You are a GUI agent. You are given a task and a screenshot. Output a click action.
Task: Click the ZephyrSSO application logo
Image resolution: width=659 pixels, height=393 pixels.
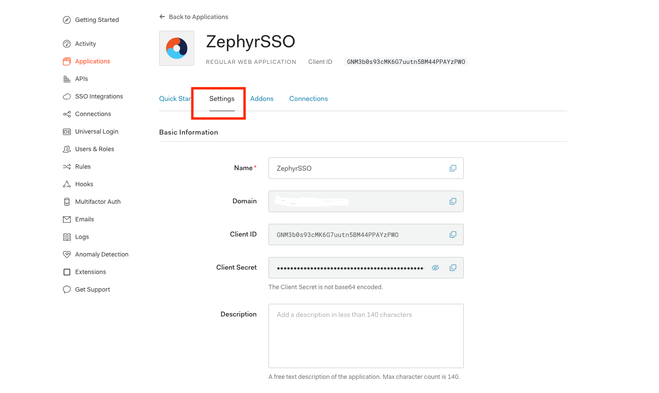tap(176, 48)
